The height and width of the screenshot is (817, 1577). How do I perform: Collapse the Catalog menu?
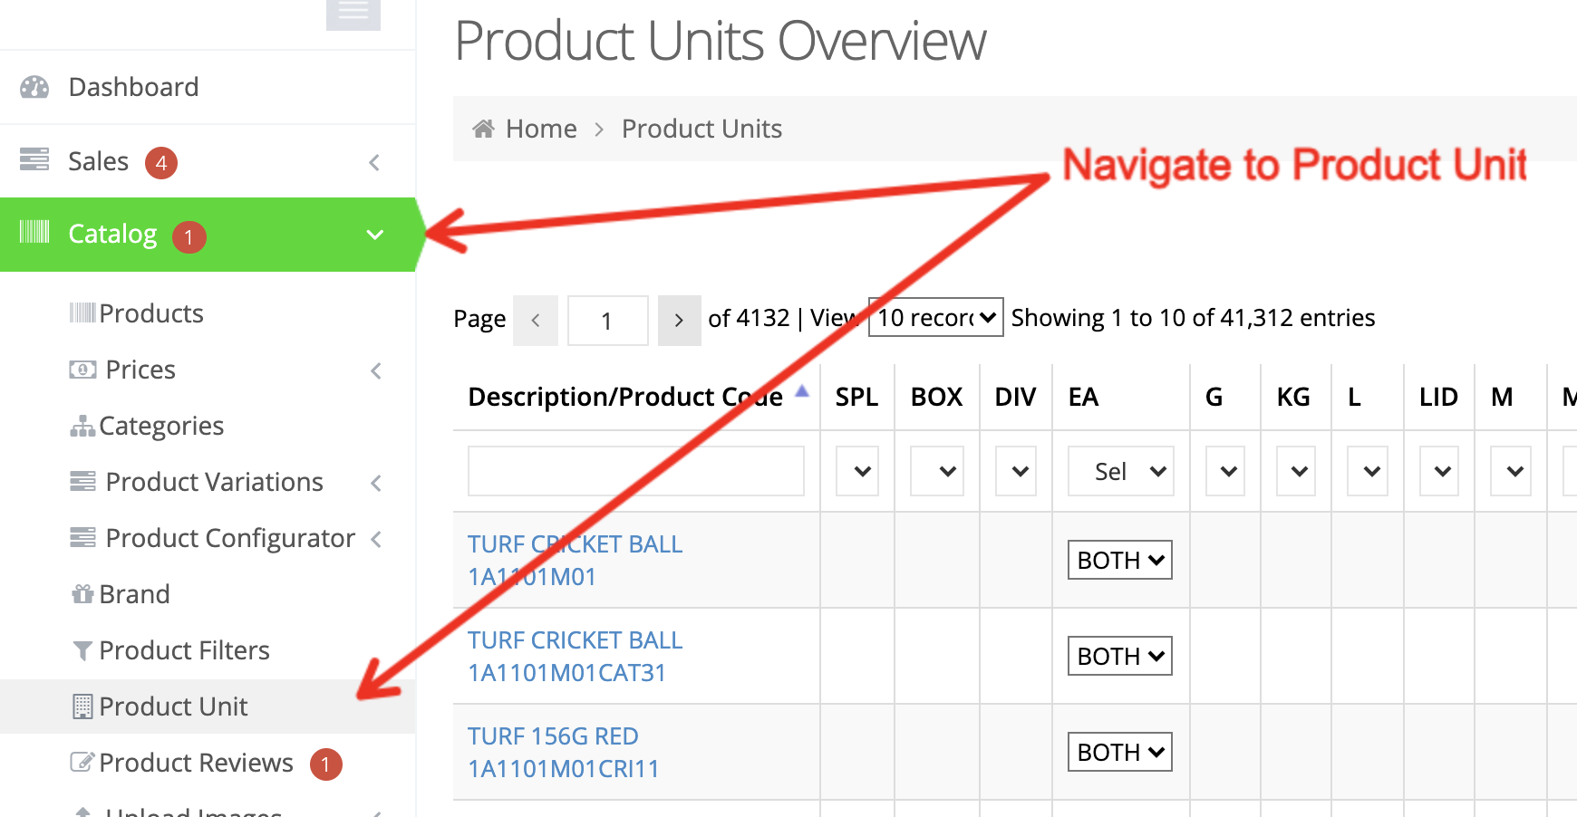pyautogui.click(x=374, y=235)
